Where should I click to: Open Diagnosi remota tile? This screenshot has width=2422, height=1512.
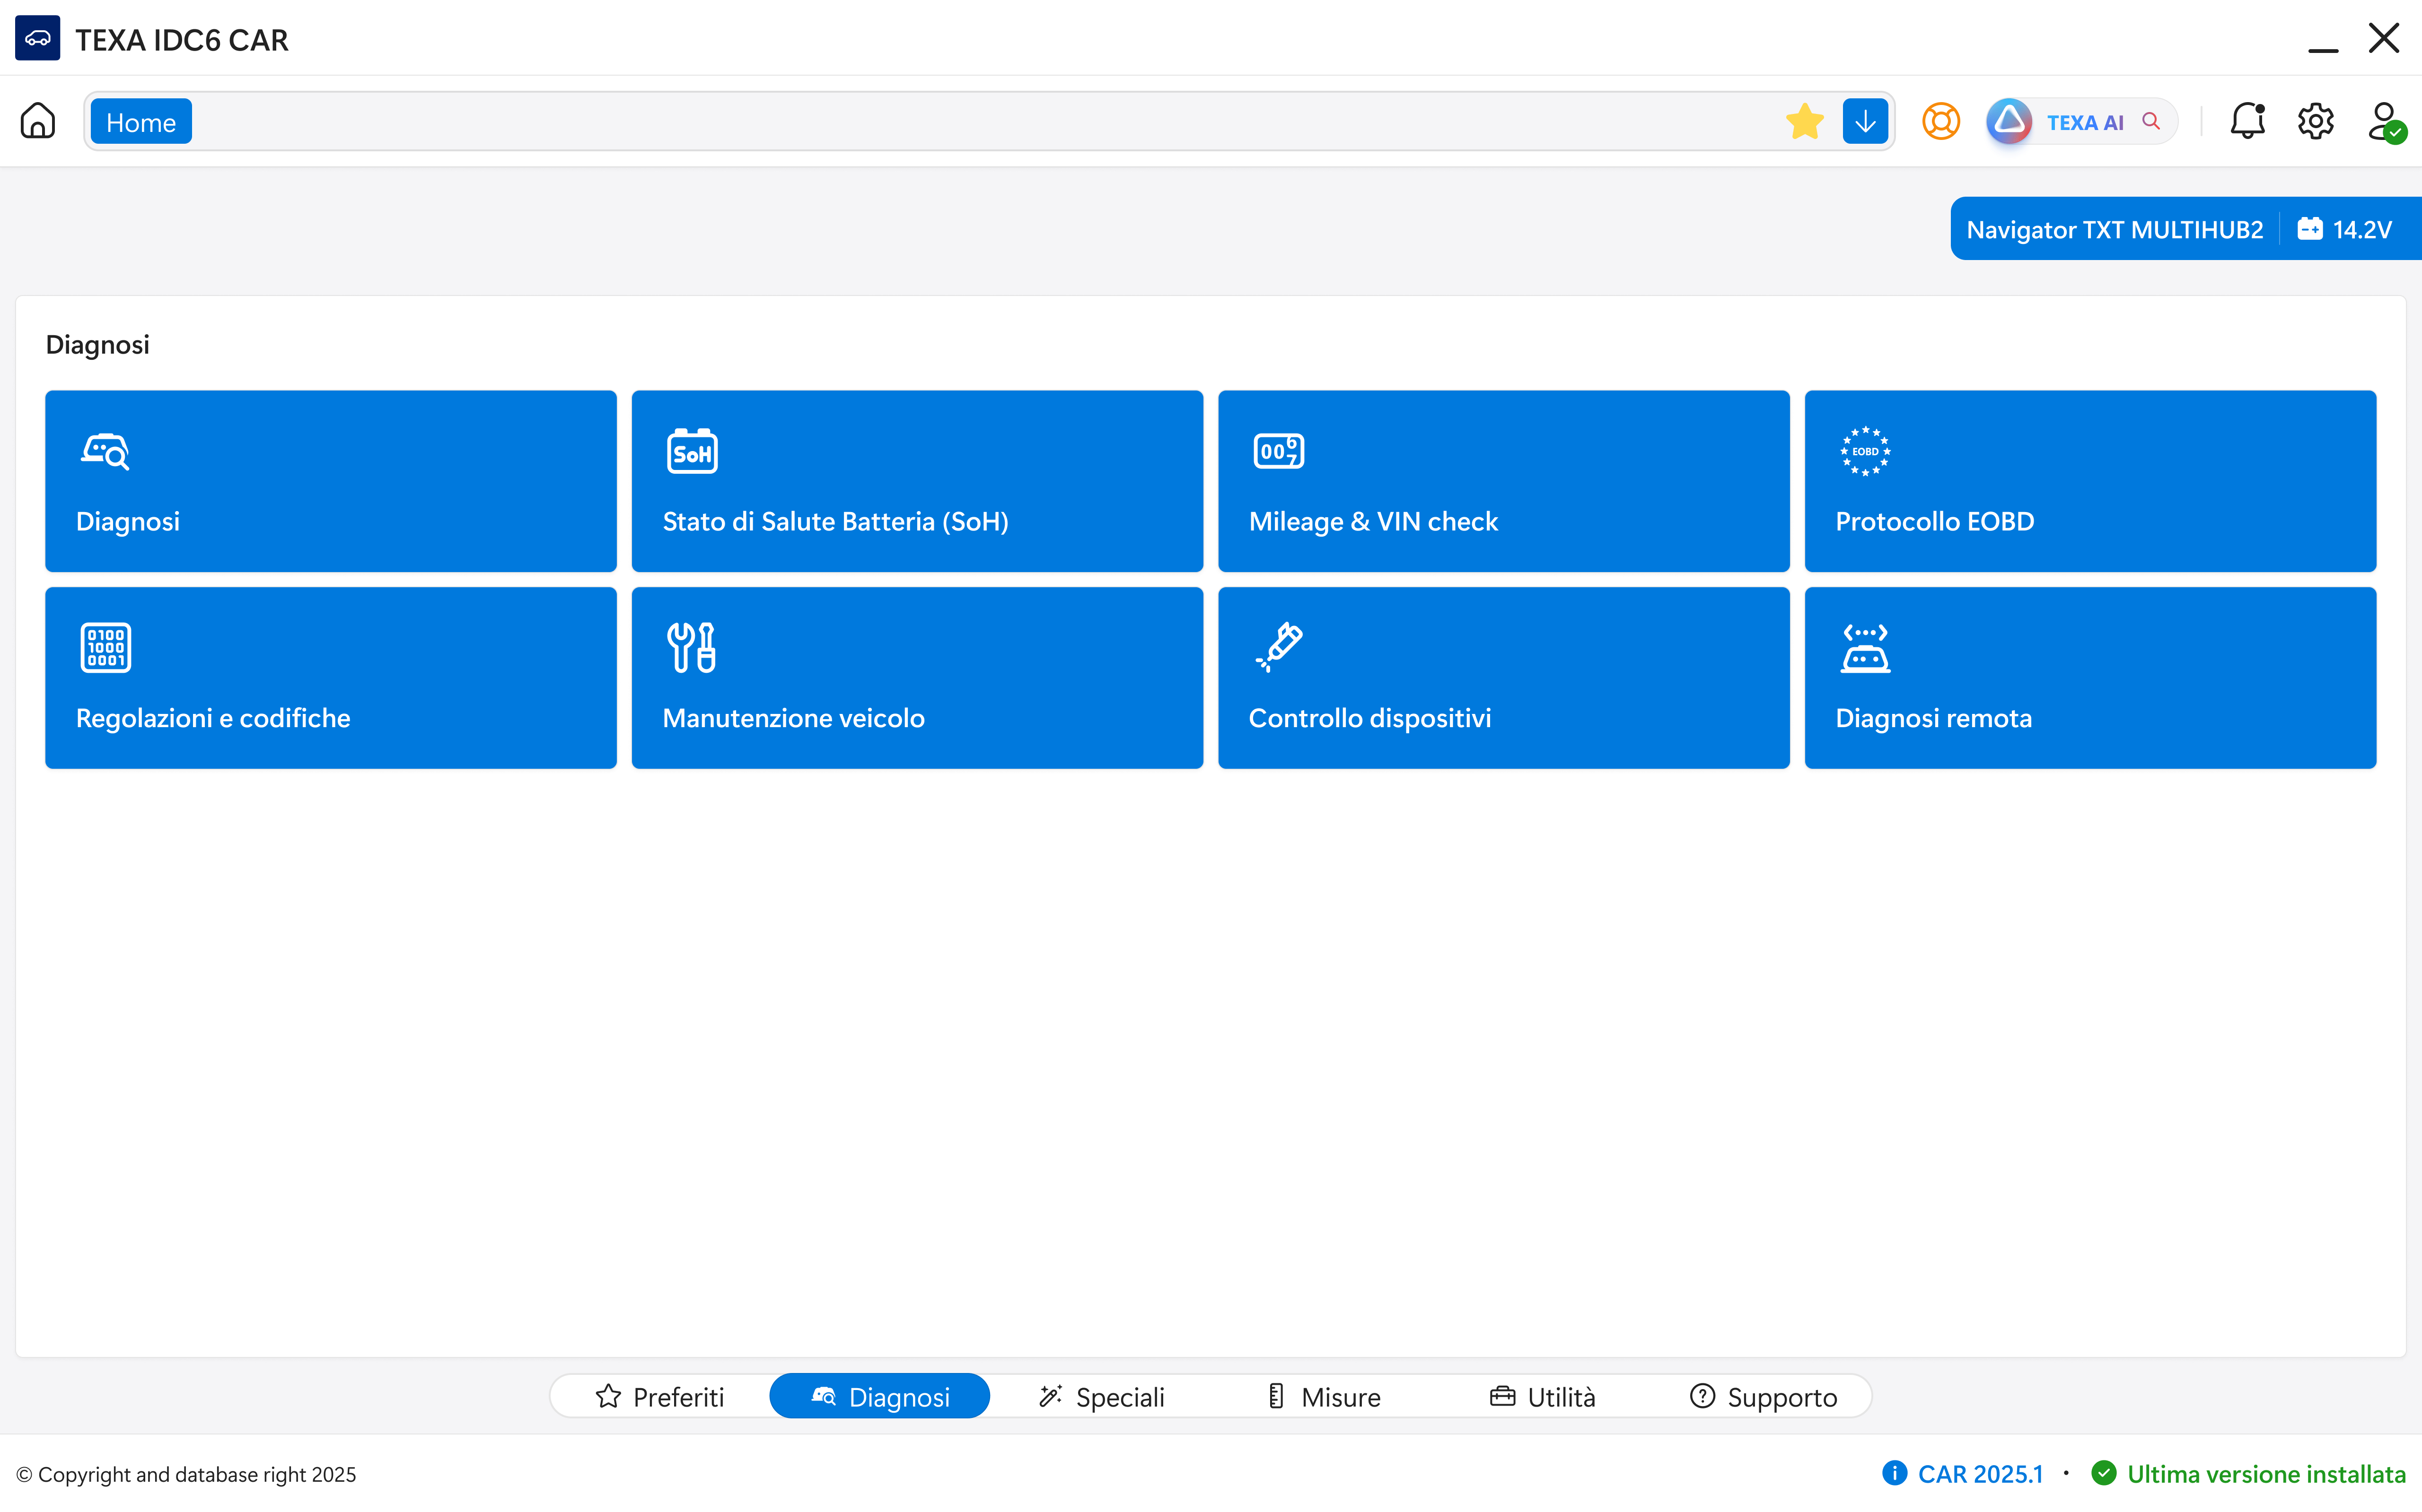tap(2089, 677)
